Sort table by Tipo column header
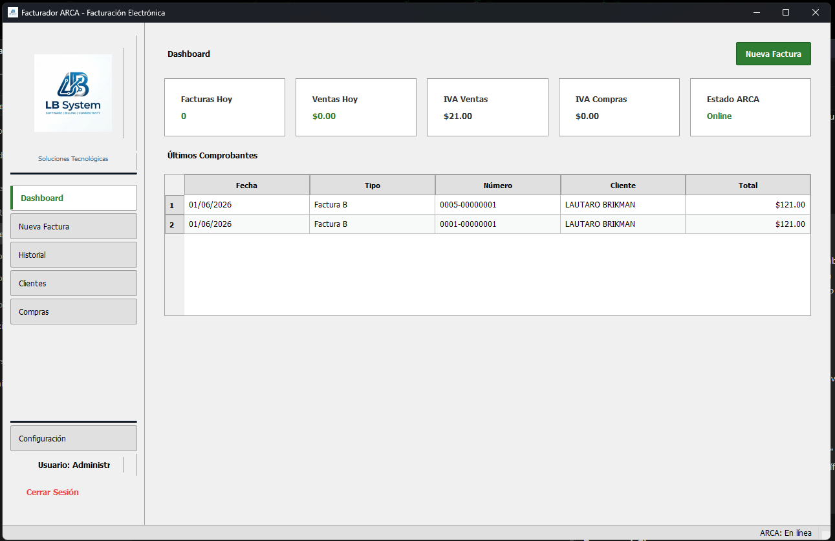 click(372, 185)
